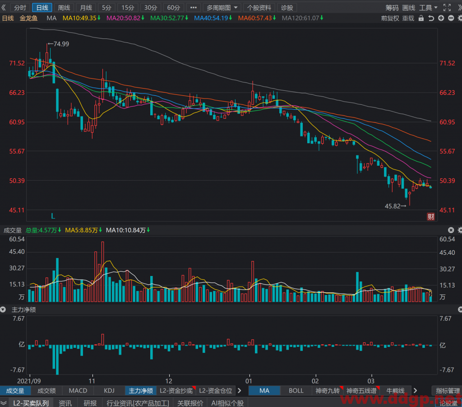Click the 45.82 low price label
This screenshot has height=407, width=462.
click(395, 206)
